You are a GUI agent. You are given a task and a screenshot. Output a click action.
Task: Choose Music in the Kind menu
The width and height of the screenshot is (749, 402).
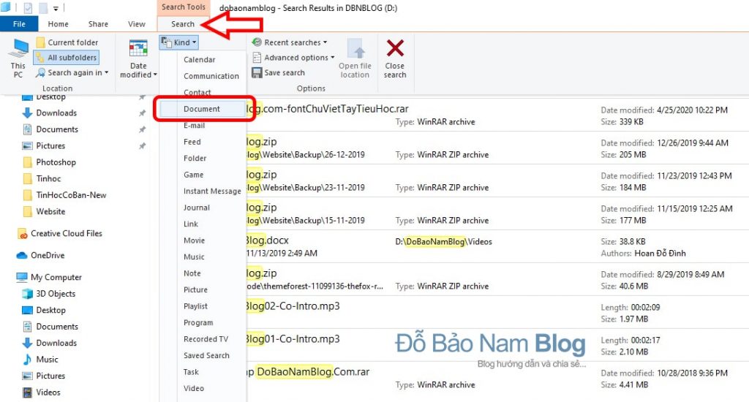click(203, 257)
